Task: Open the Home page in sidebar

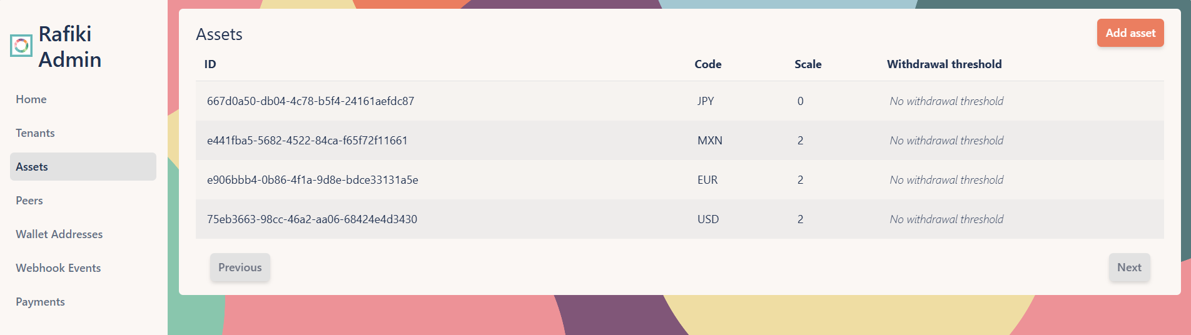Action: click(x=31, y=99)
